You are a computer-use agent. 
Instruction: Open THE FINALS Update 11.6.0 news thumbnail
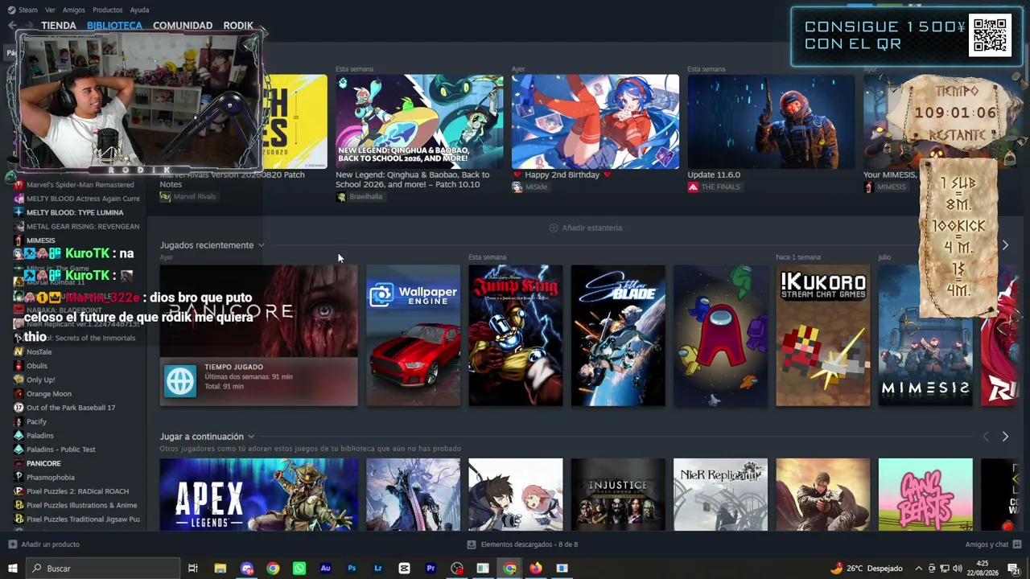tap(771, 121)
